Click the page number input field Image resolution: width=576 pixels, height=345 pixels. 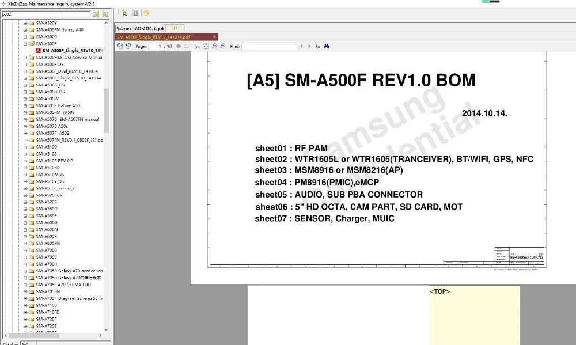[156, 46]
